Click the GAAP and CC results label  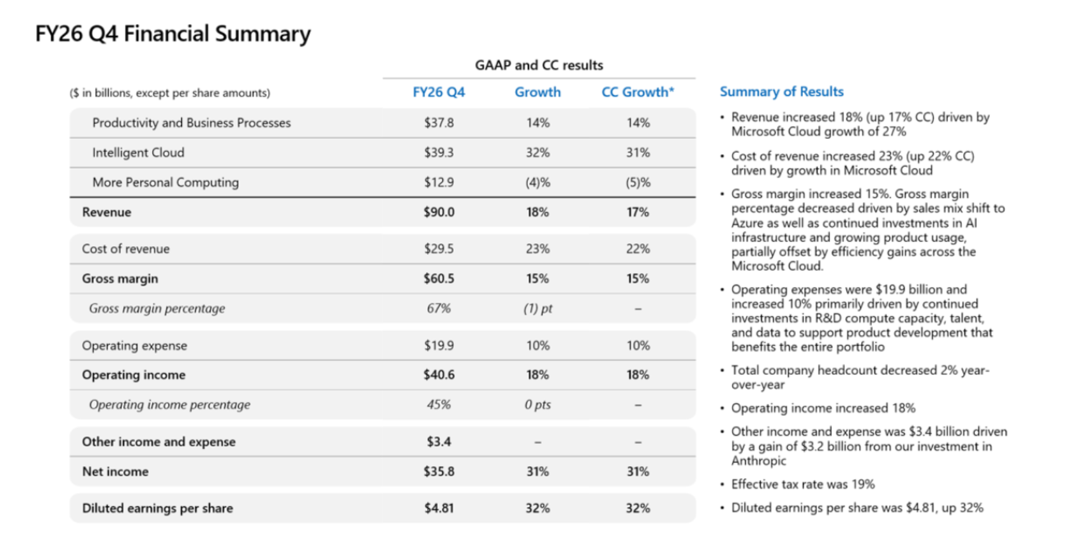point(539,65)
